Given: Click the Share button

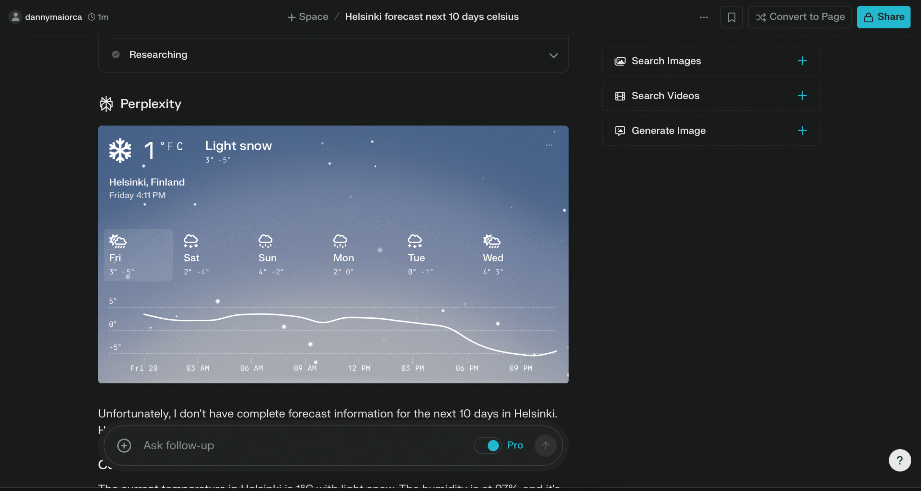Looking at the screenshot, I should coord(884,17).
